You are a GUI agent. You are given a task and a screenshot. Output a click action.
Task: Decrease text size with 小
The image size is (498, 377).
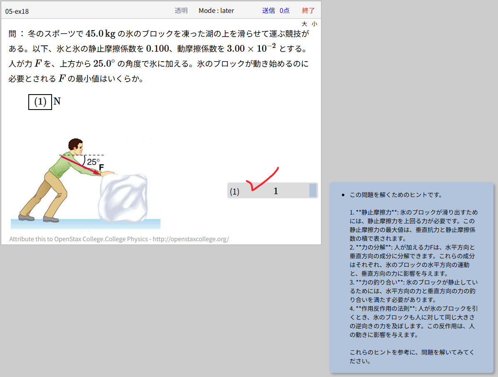pyautogui.click(x=314, y=24)
